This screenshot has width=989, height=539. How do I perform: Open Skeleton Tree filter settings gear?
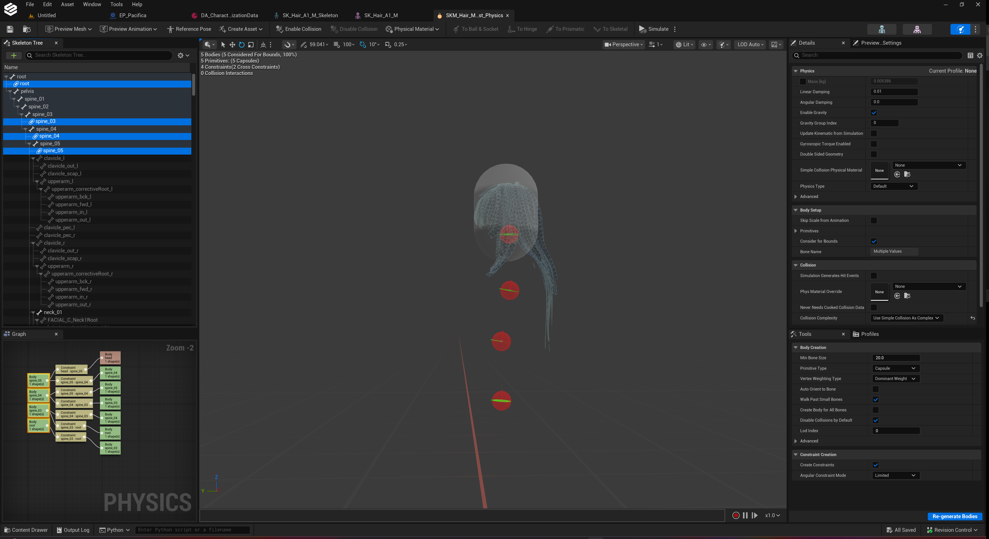(183, 55)
